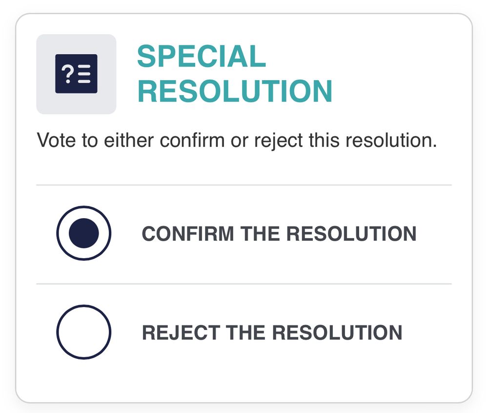The height and width of the screenshot is (413, 488).
Task: Click the divider line above the Confirm option
Action: pos(244,185)
